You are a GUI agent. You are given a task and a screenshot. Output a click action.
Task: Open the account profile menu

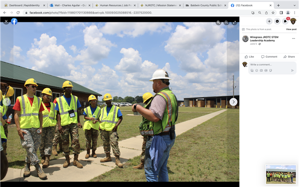293,21
